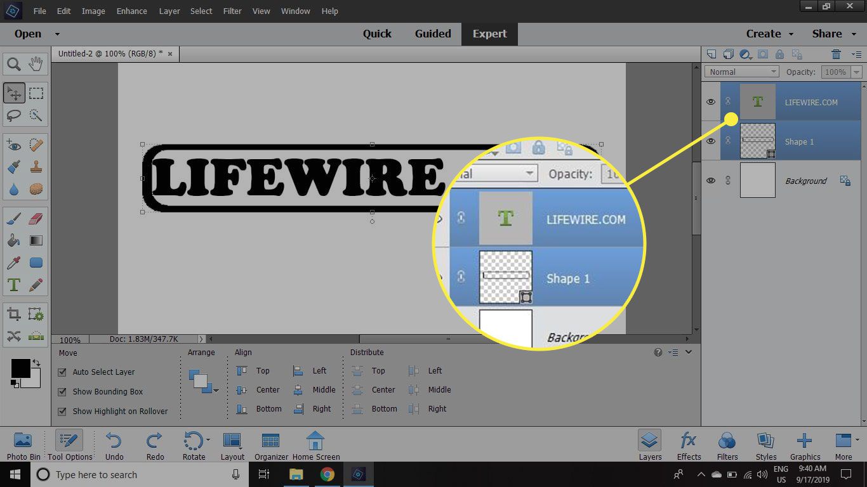867x487 pixels.
Task: Select the Content-Aware Move tool
Action: pos(13,336)
